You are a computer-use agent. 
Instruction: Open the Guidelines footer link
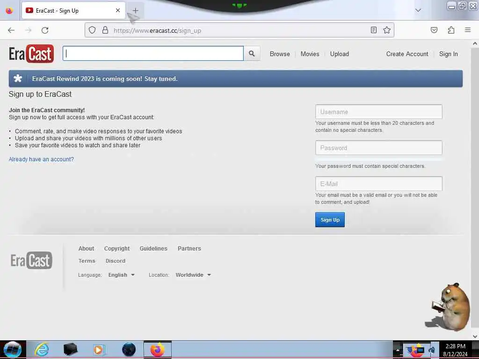click(153, 249)
